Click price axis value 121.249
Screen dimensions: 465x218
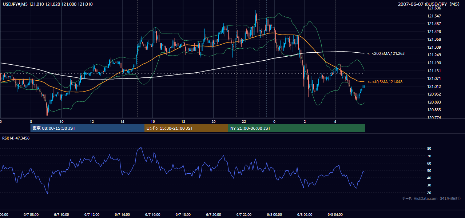[434, 55]
